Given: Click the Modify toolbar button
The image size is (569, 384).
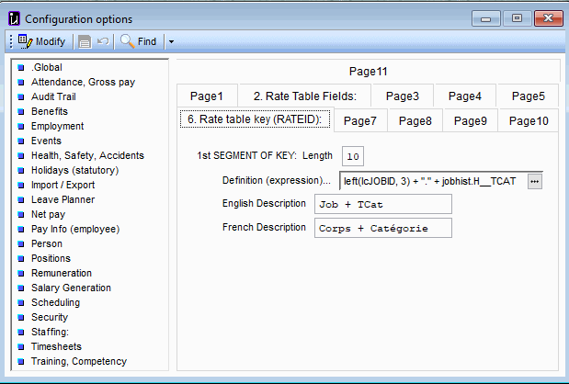Looking at the screenshot, I should pos(41,41).
